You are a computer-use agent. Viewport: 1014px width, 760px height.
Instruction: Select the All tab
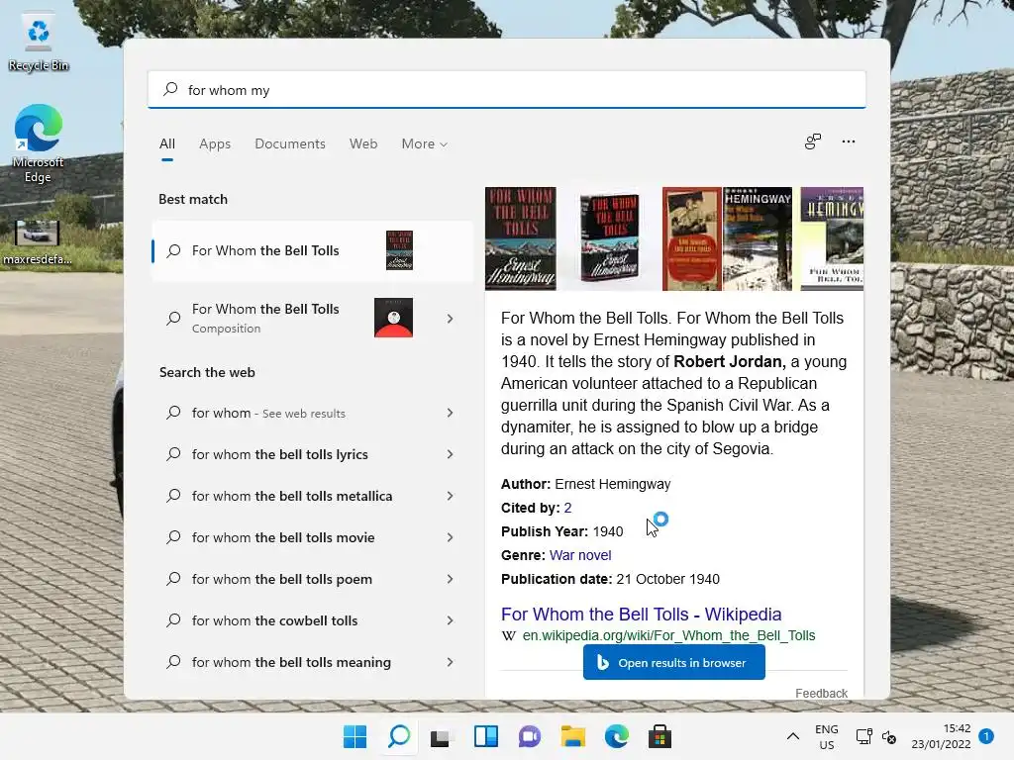click(x=166, y=144)
